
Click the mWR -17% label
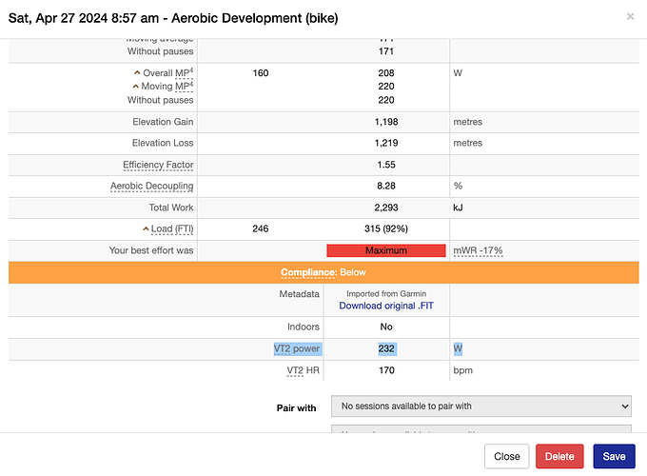coord(478,250)
